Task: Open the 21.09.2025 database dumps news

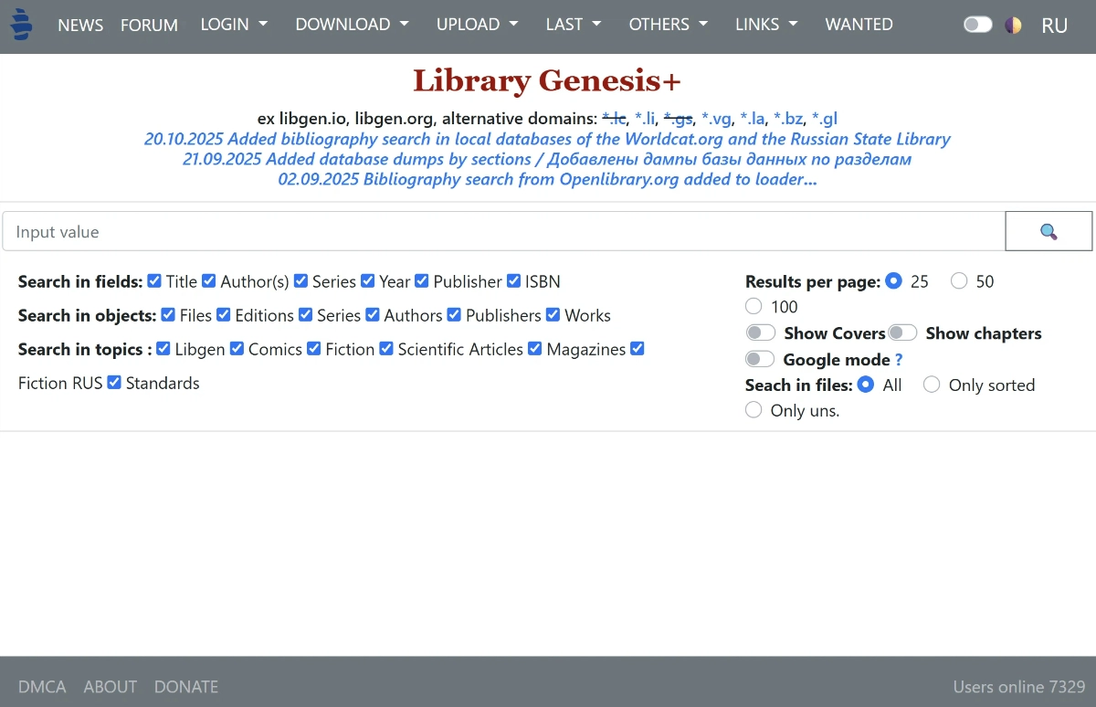Action: tap(547, 159)
